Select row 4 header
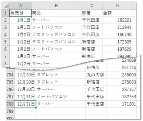The image size is (143, 121). tap(6, 35)
